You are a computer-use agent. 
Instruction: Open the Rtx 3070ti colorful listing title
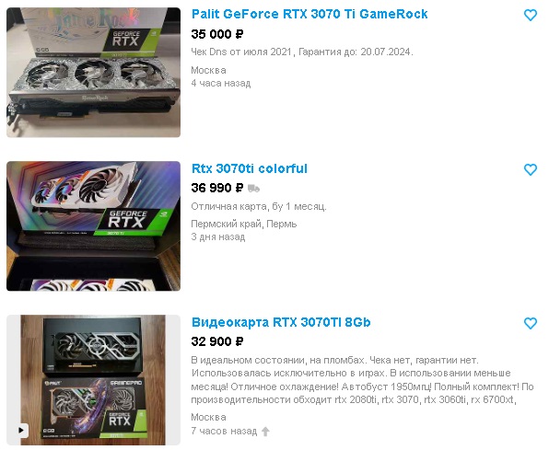coord(250,168)
